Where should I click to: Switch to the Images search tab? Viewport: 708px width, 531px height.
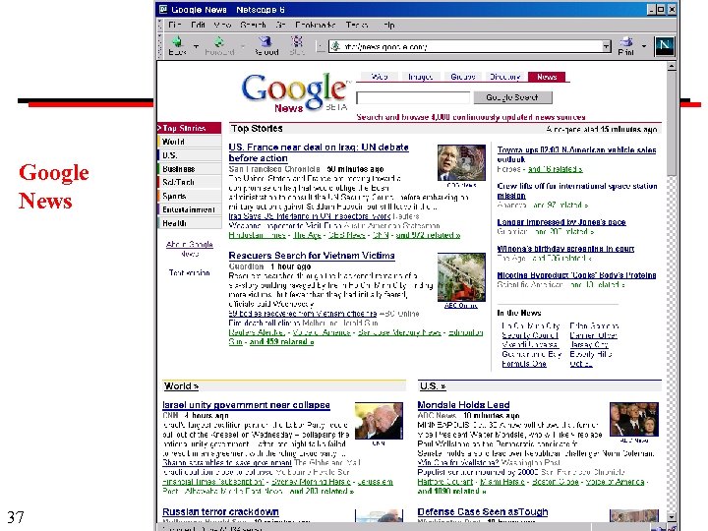[421, 77]
